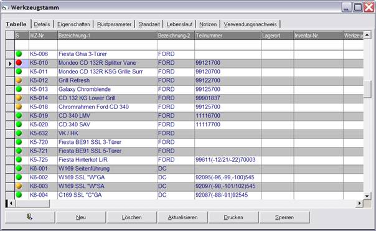This screenshot has width=376, height=231.
Task: Select part number 11116700
Action: (x=228, y=116)
